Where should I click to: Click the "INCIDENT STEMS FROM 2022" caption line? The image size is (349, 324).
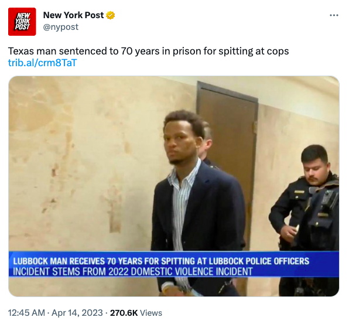133,272
